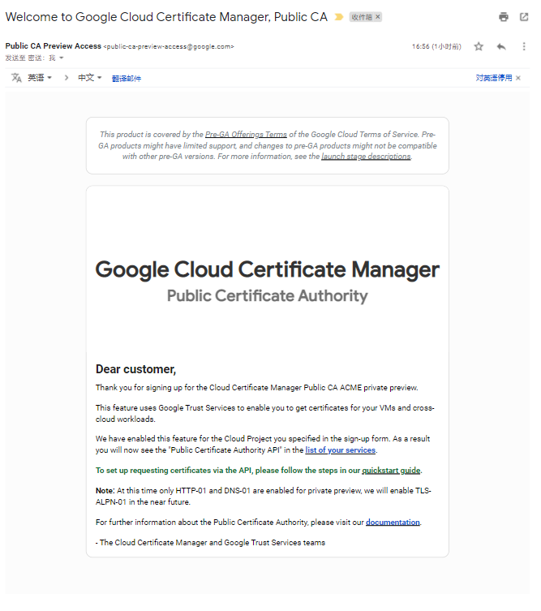Screen dimensions: 541x611
Task: Click the 'Public Certificate Authority' banner subtitle
Action: (x=267, y=295)
